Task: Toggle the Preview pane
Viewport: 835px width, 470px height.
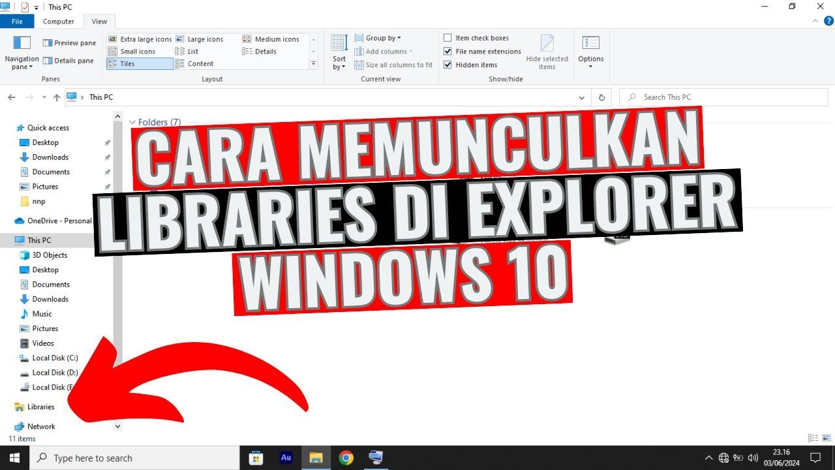Action: [69, 43]
